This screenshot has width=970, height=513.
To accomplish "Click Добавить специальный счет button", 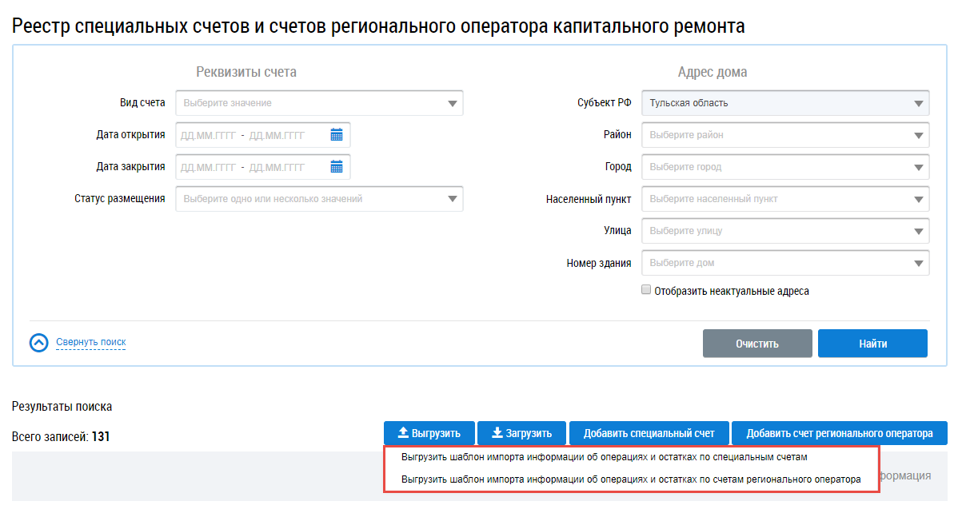I will (649, 433).
